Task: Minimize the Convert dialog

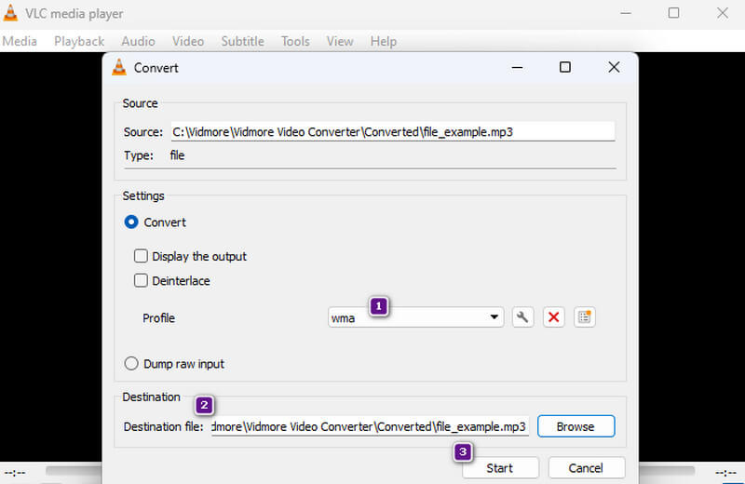Action: pyautogui.click(x=516, y=67)
